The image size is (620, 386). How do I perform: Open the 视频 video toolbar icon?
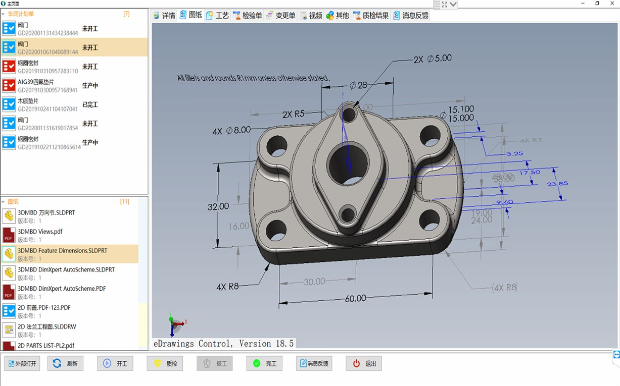click(313, 15)
